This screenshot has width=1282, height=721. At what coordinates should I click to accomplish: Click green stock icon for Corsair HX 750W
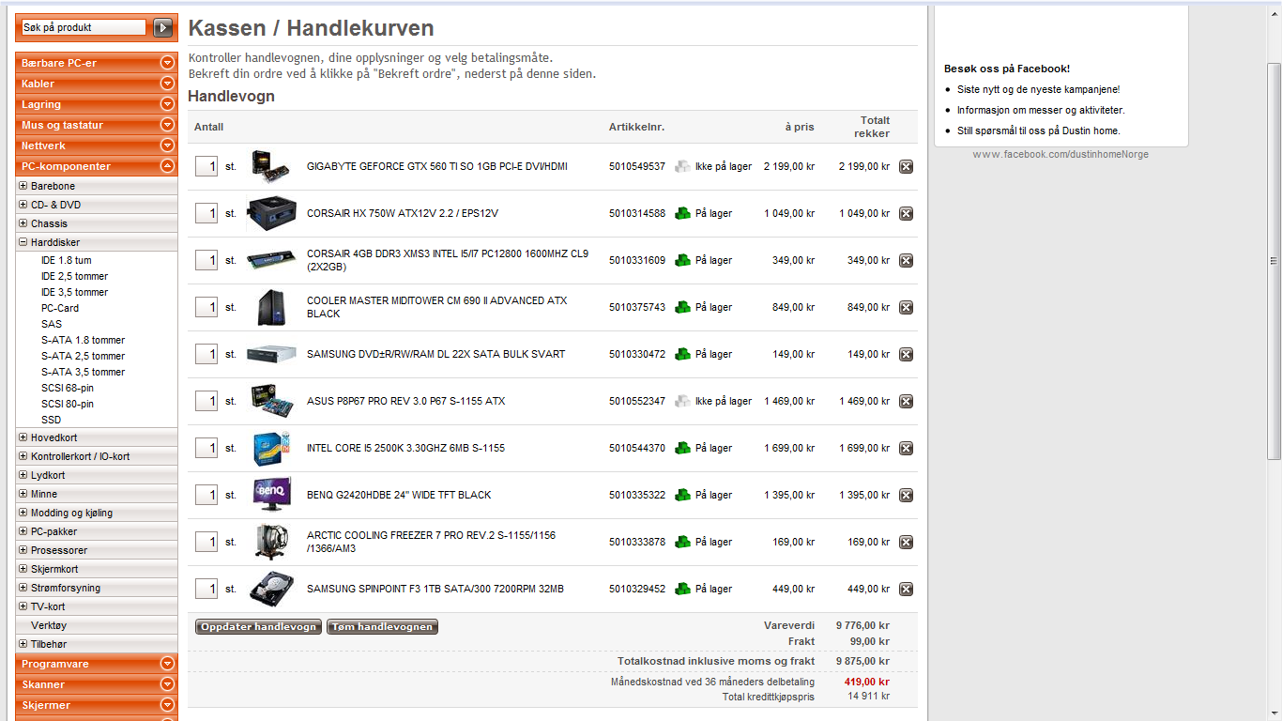coord(682,213)
